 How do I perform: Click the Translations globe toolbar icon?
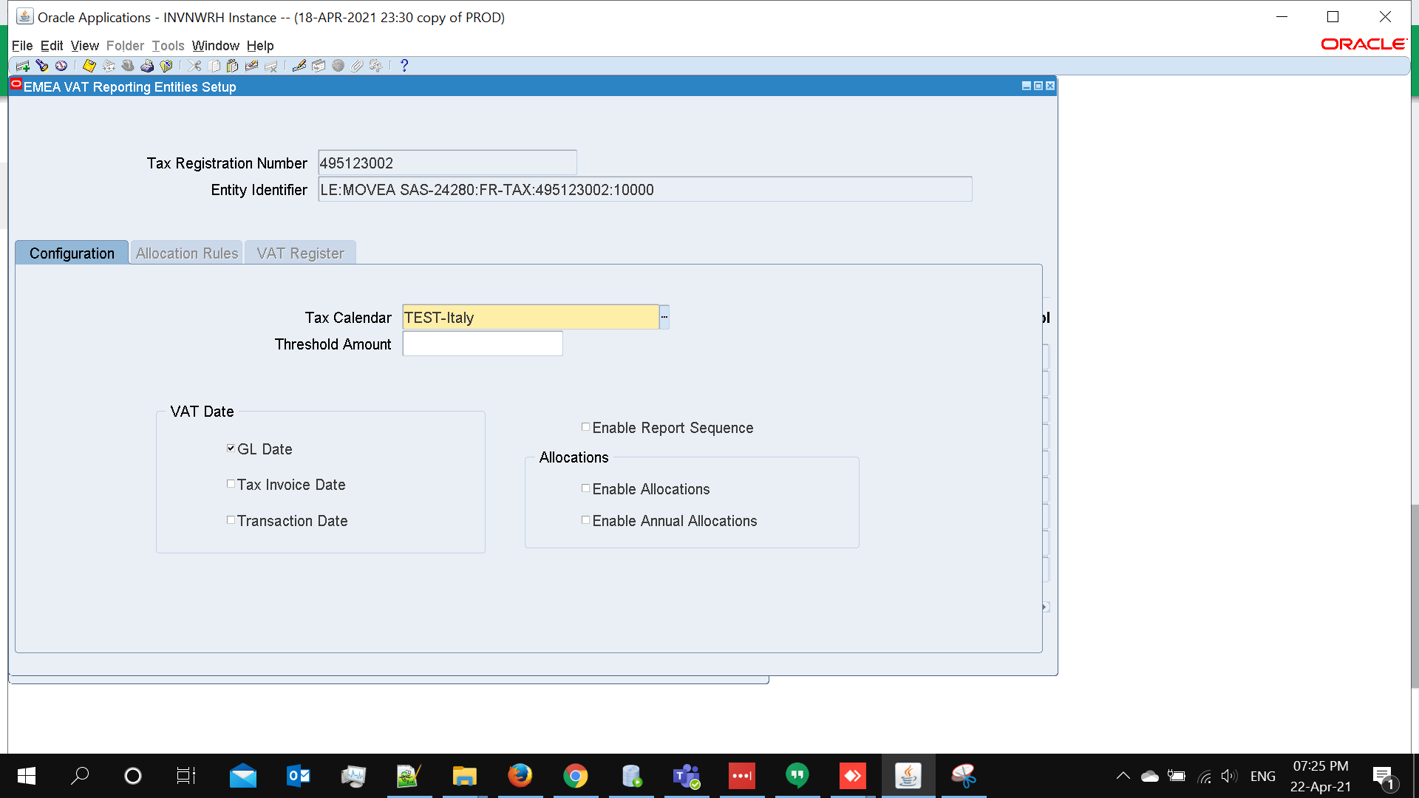338,66
